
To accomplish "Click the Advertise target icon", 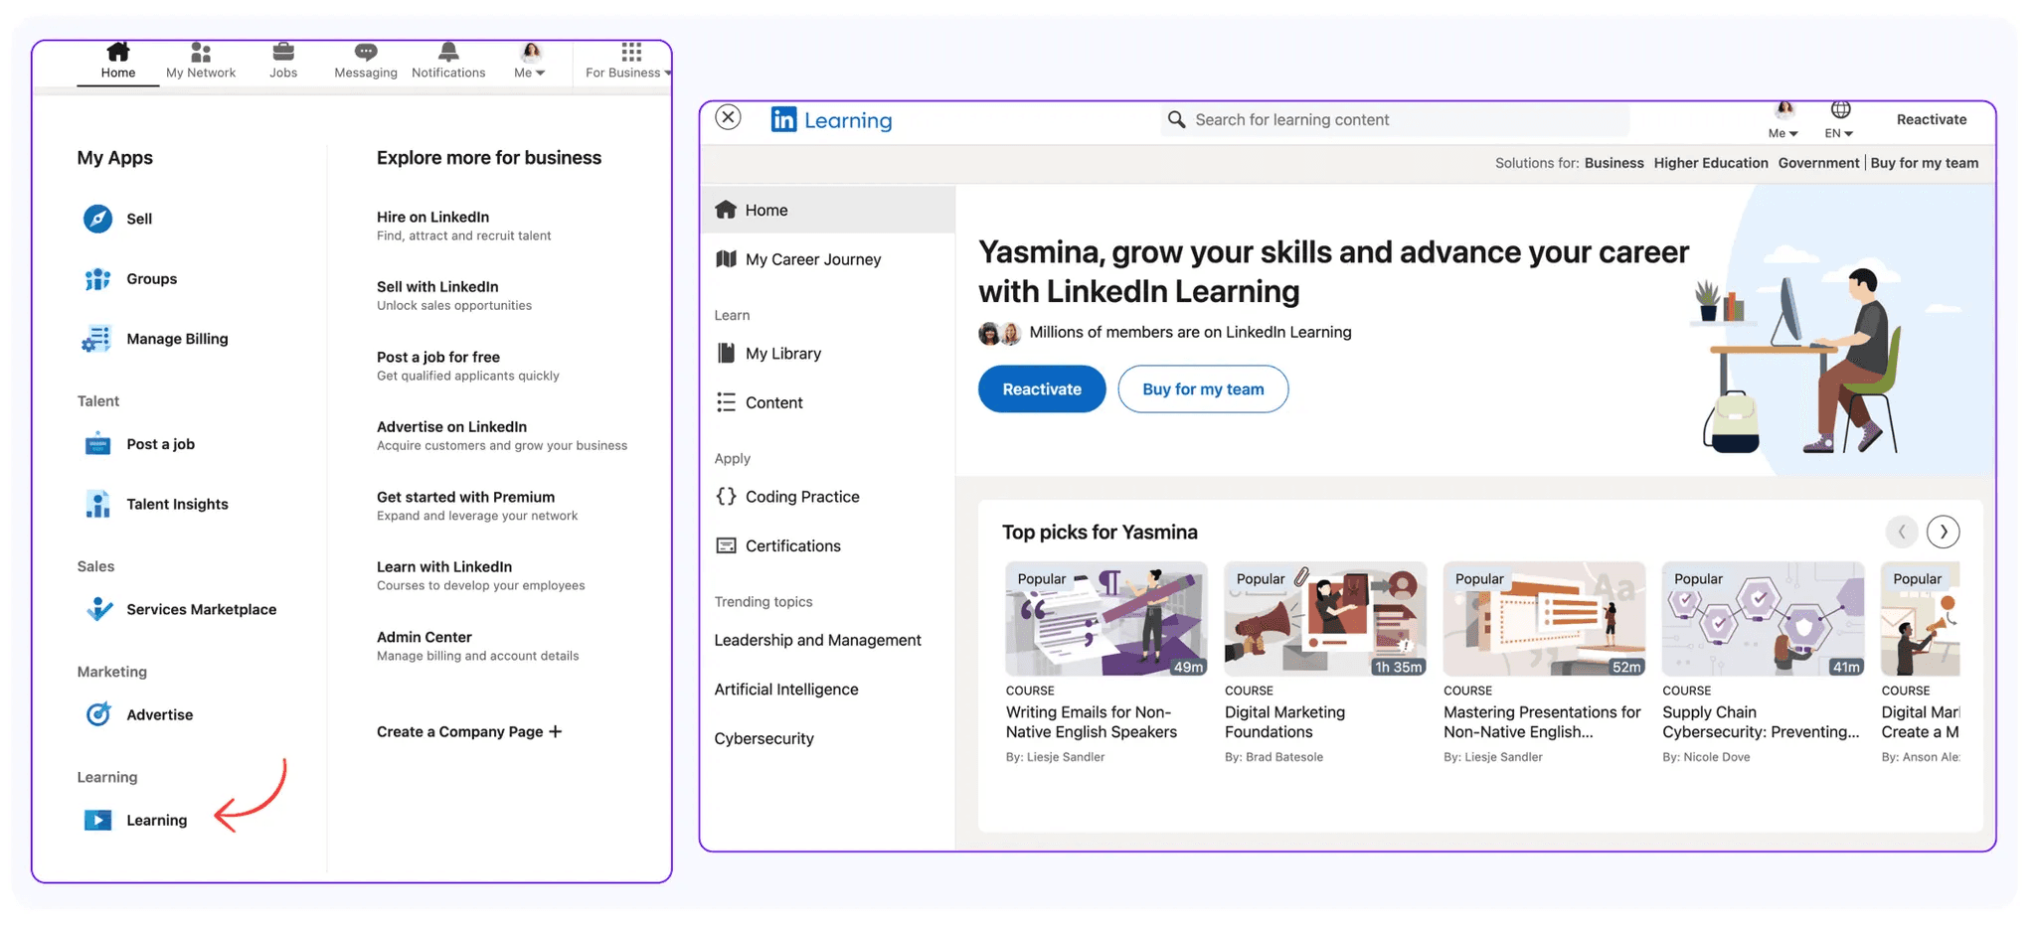I will tap(98, 714).
